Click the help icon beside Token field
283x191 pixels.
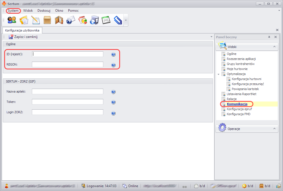113,102
